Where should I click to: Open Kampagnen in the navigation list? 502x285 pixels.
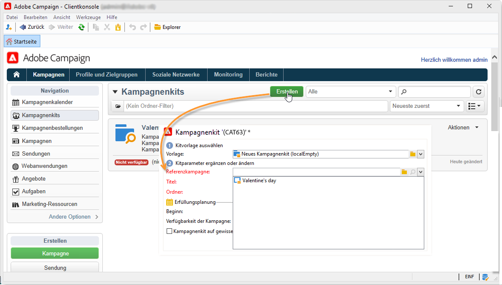tap(55, 141)
